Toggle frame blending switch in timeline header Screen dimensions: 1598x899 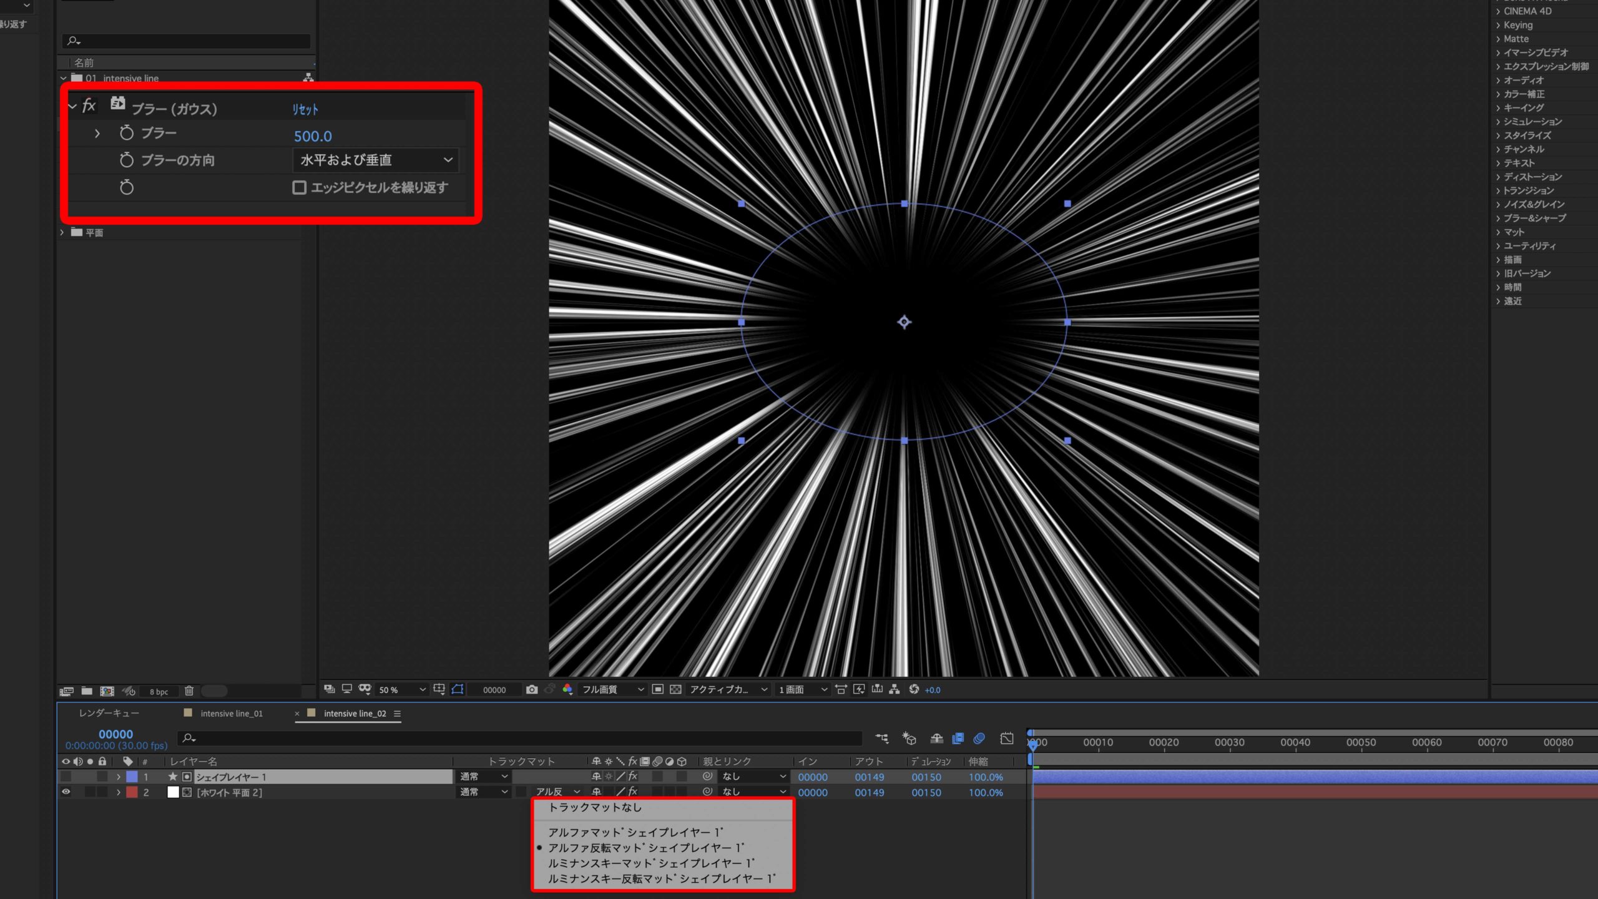click(x=958, y=739)
